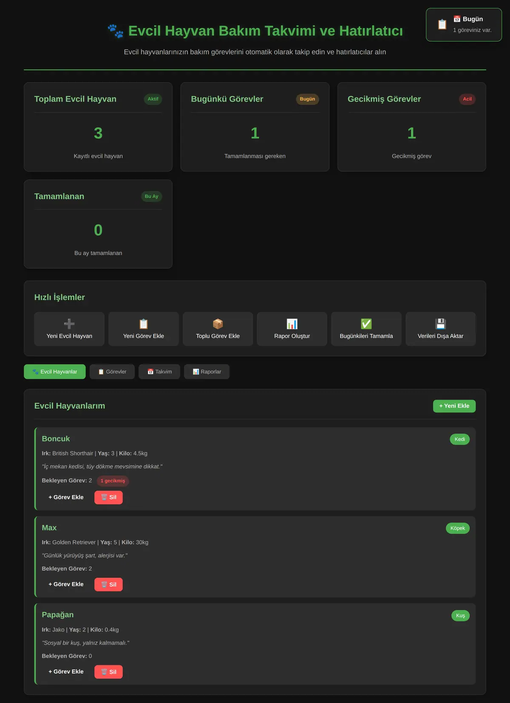Click the clipboard icon above Yeni Görev Ekle
510x703 pixels.
144,324
